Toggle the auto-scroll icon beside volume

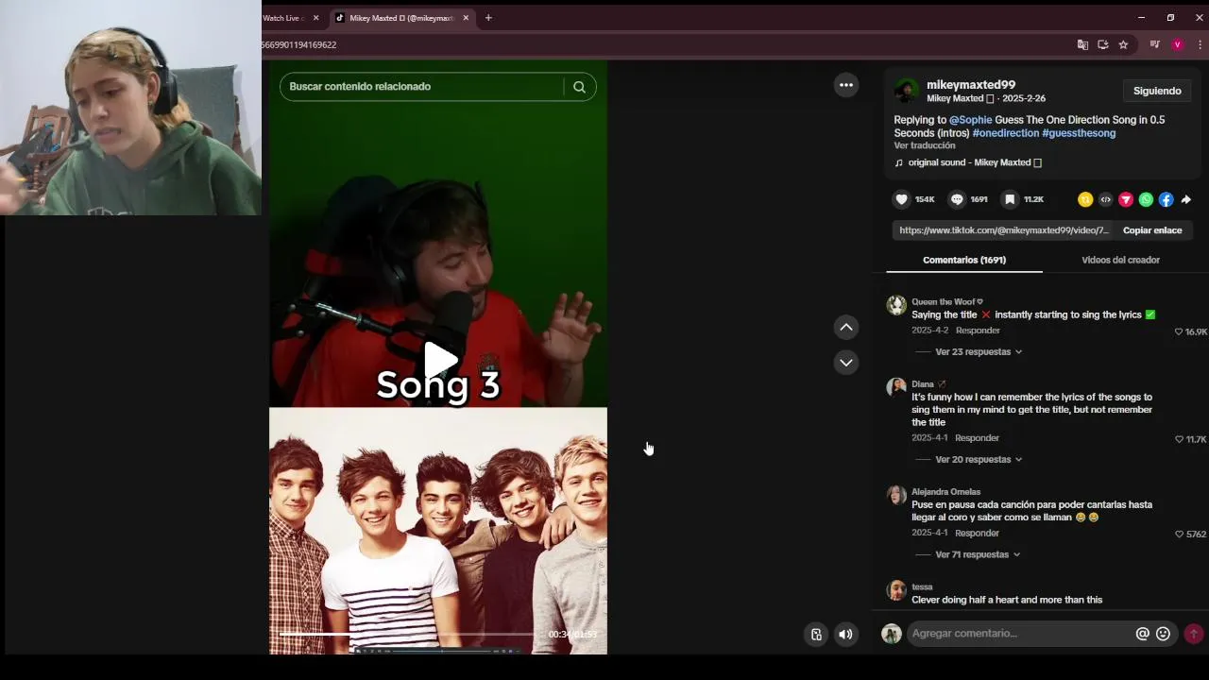[816, 635]
